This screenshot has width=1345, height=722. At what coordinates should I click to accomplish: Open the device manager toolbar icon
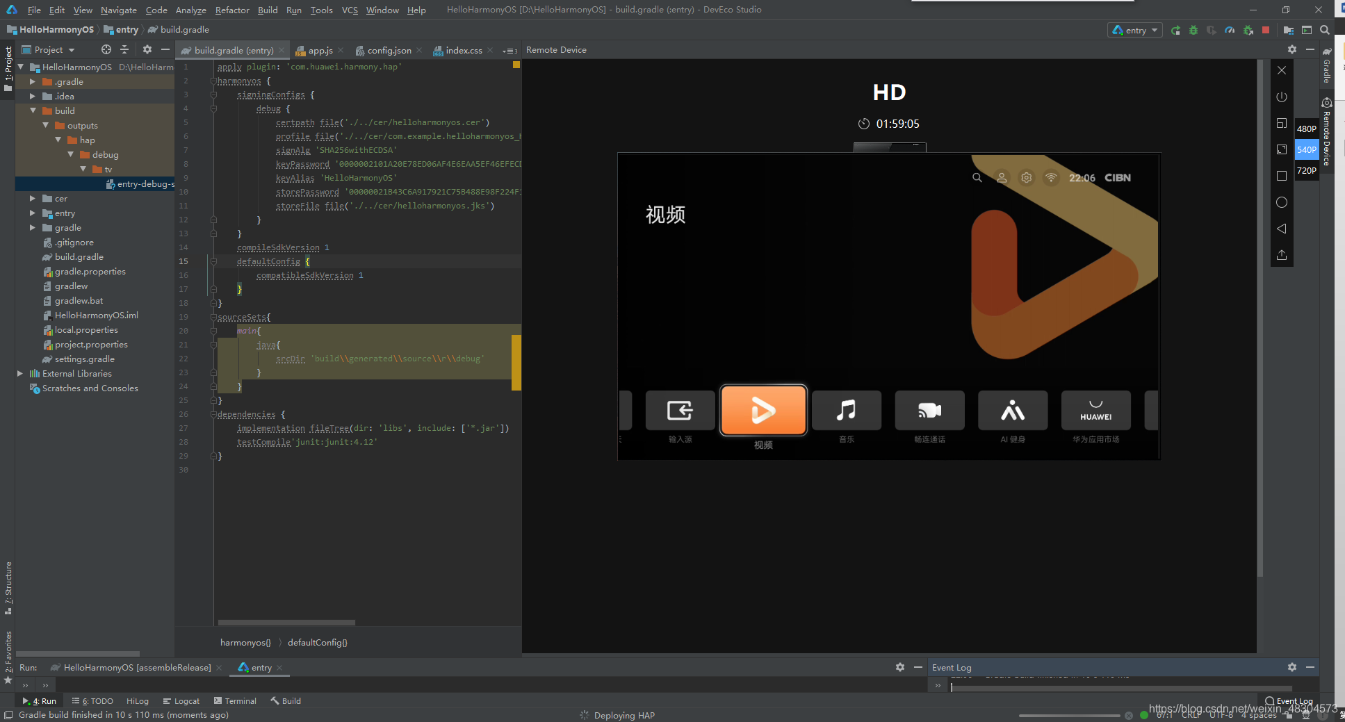1307,31
